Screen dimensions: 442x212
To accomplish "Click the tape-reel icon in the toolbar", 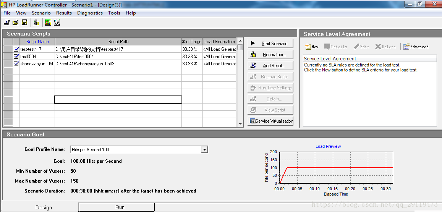I will [57, 23].
